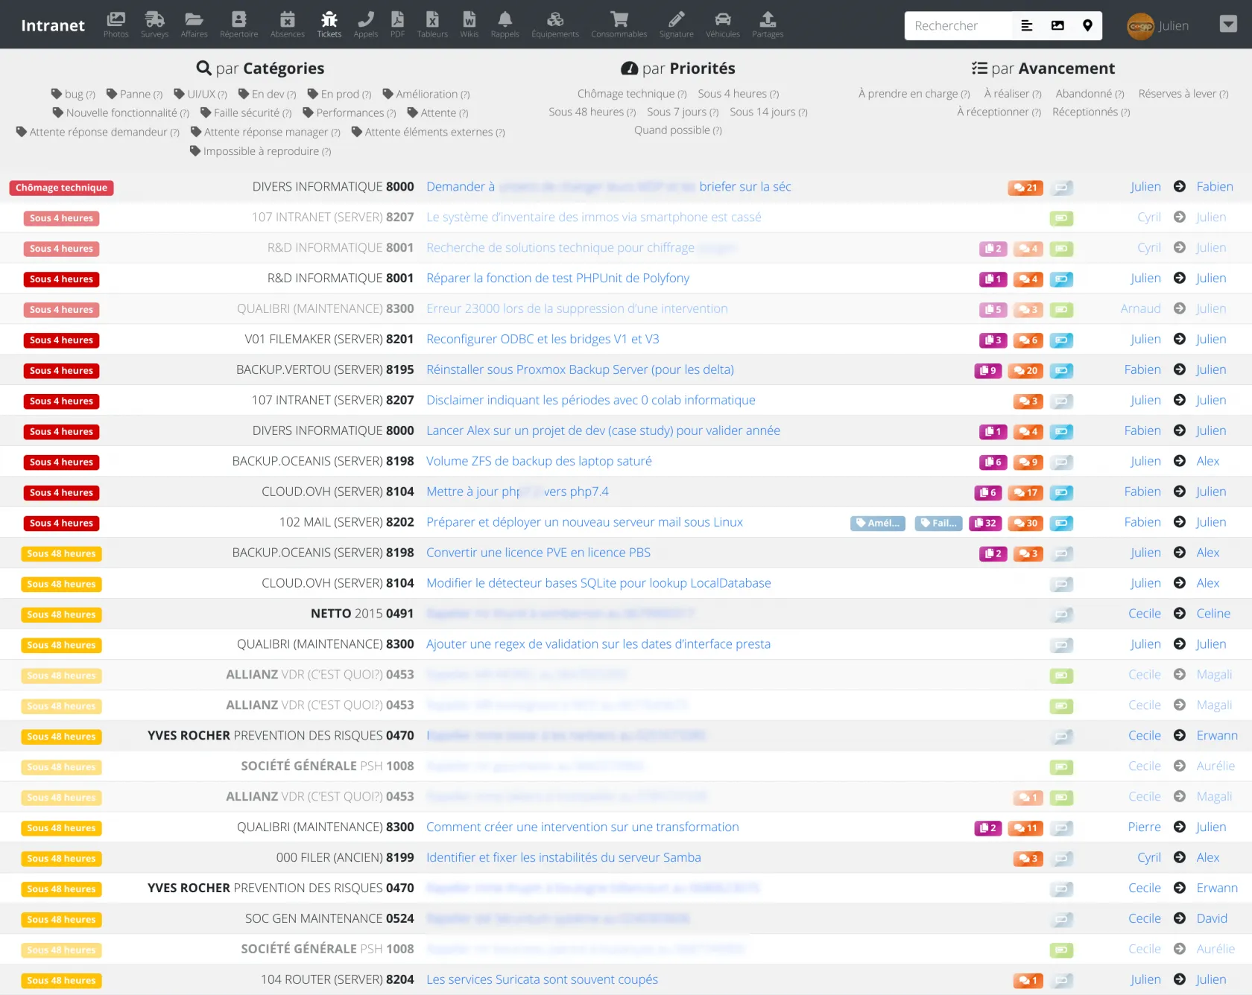This screenshot has width=1252, height=995.
Task: Switch search to location pin mode
Action: click(x=1087, y=26)
